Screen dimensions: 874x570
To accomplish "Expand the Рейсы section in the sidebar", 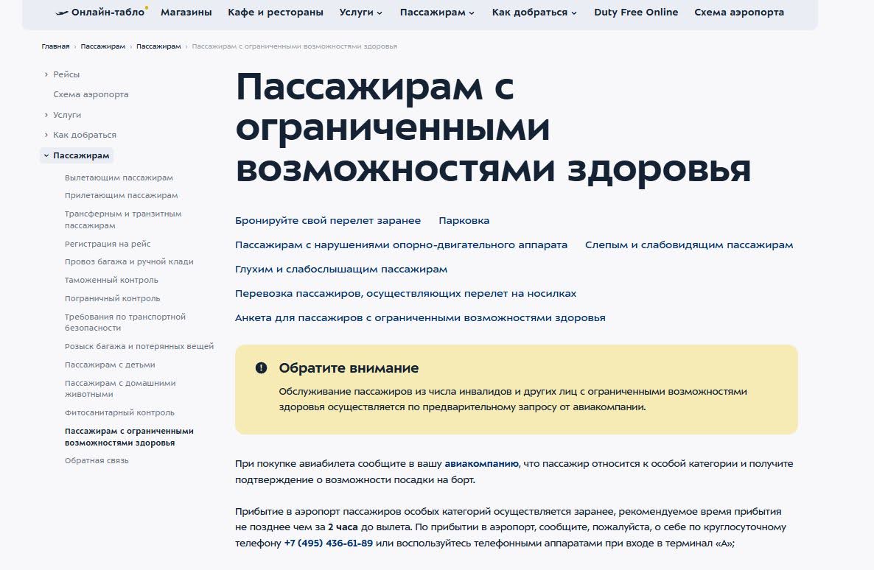I will [66, 74].
